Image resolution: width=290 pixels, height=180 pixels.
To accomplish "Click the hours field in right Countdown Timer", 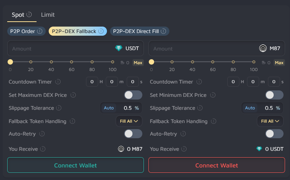I will [233, 82].
